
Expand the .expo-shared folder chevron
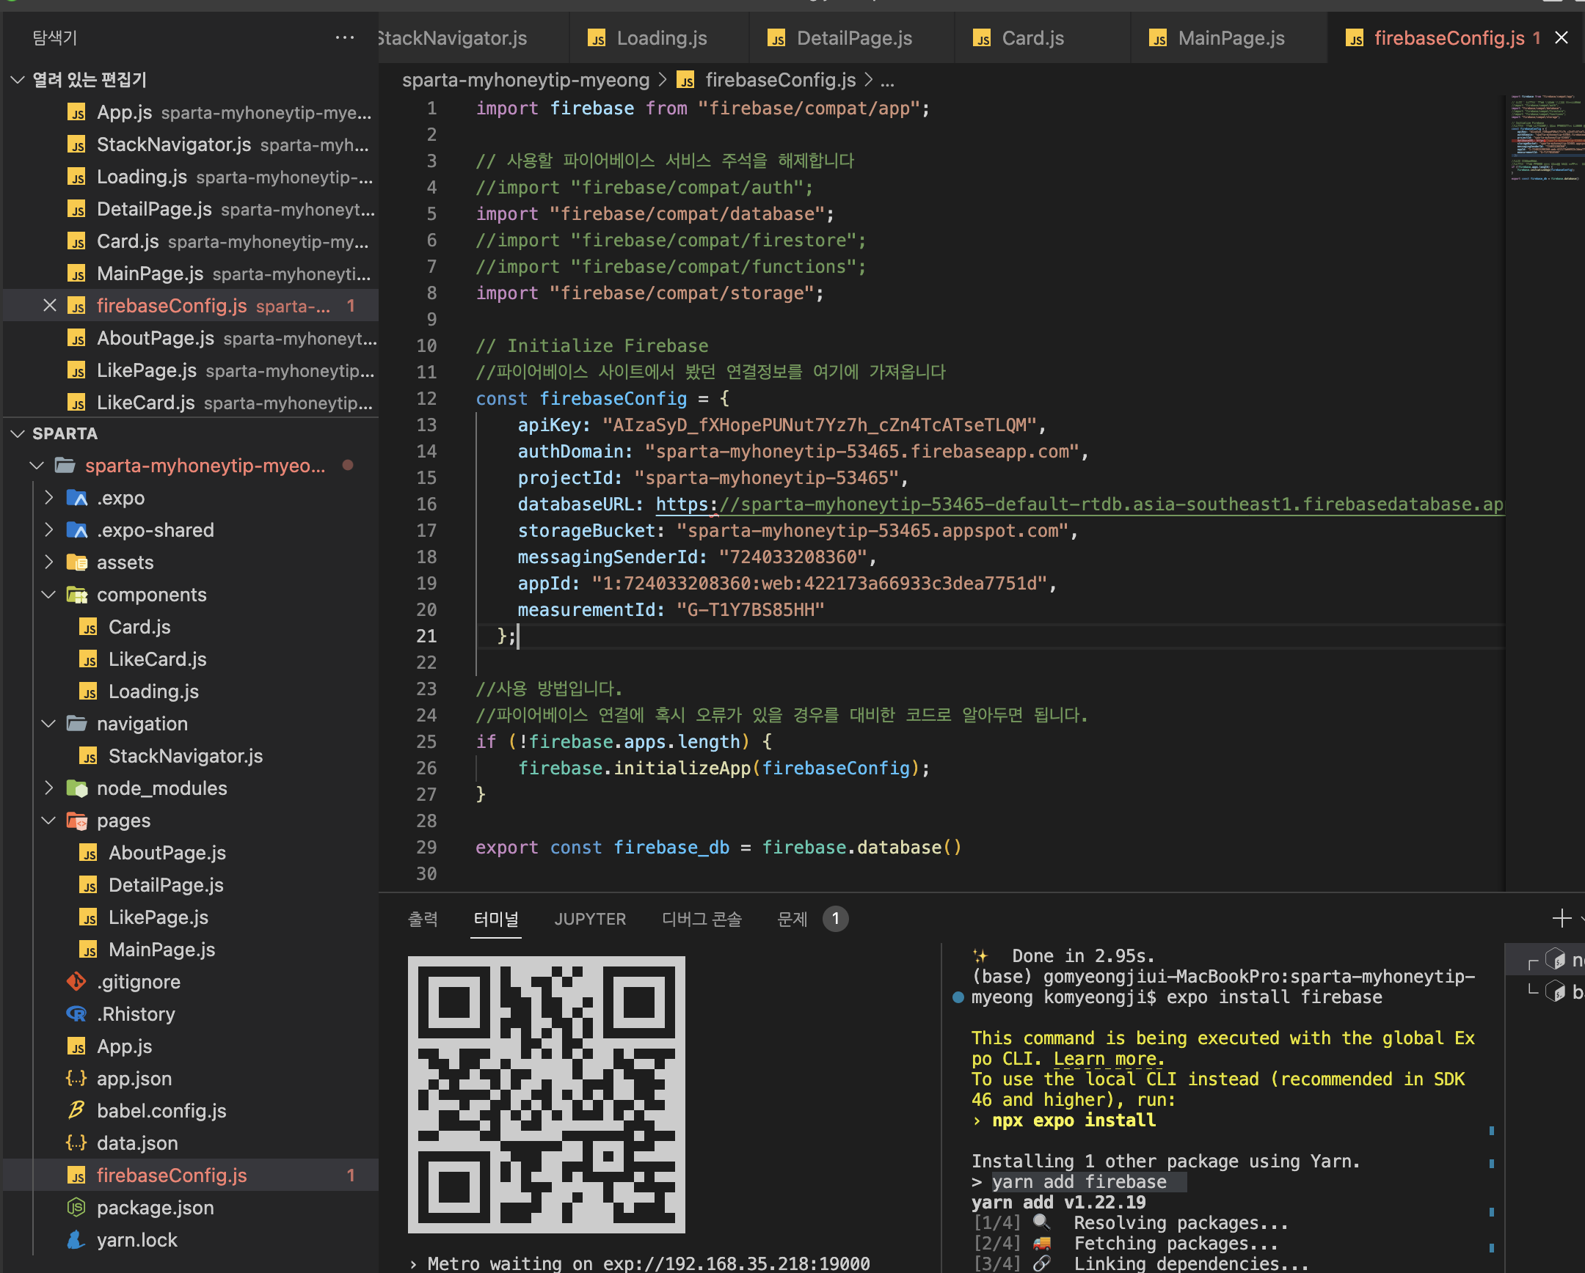tap(48, 530)
